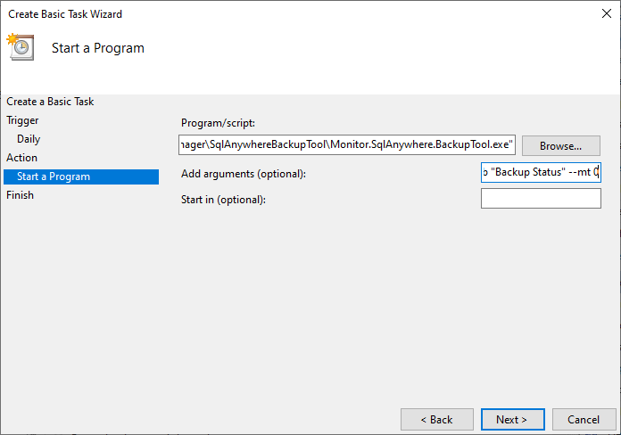The image size is (621, 435).
Task: Click the Add arguments (optional) label
Action: (x=243, y=173)
